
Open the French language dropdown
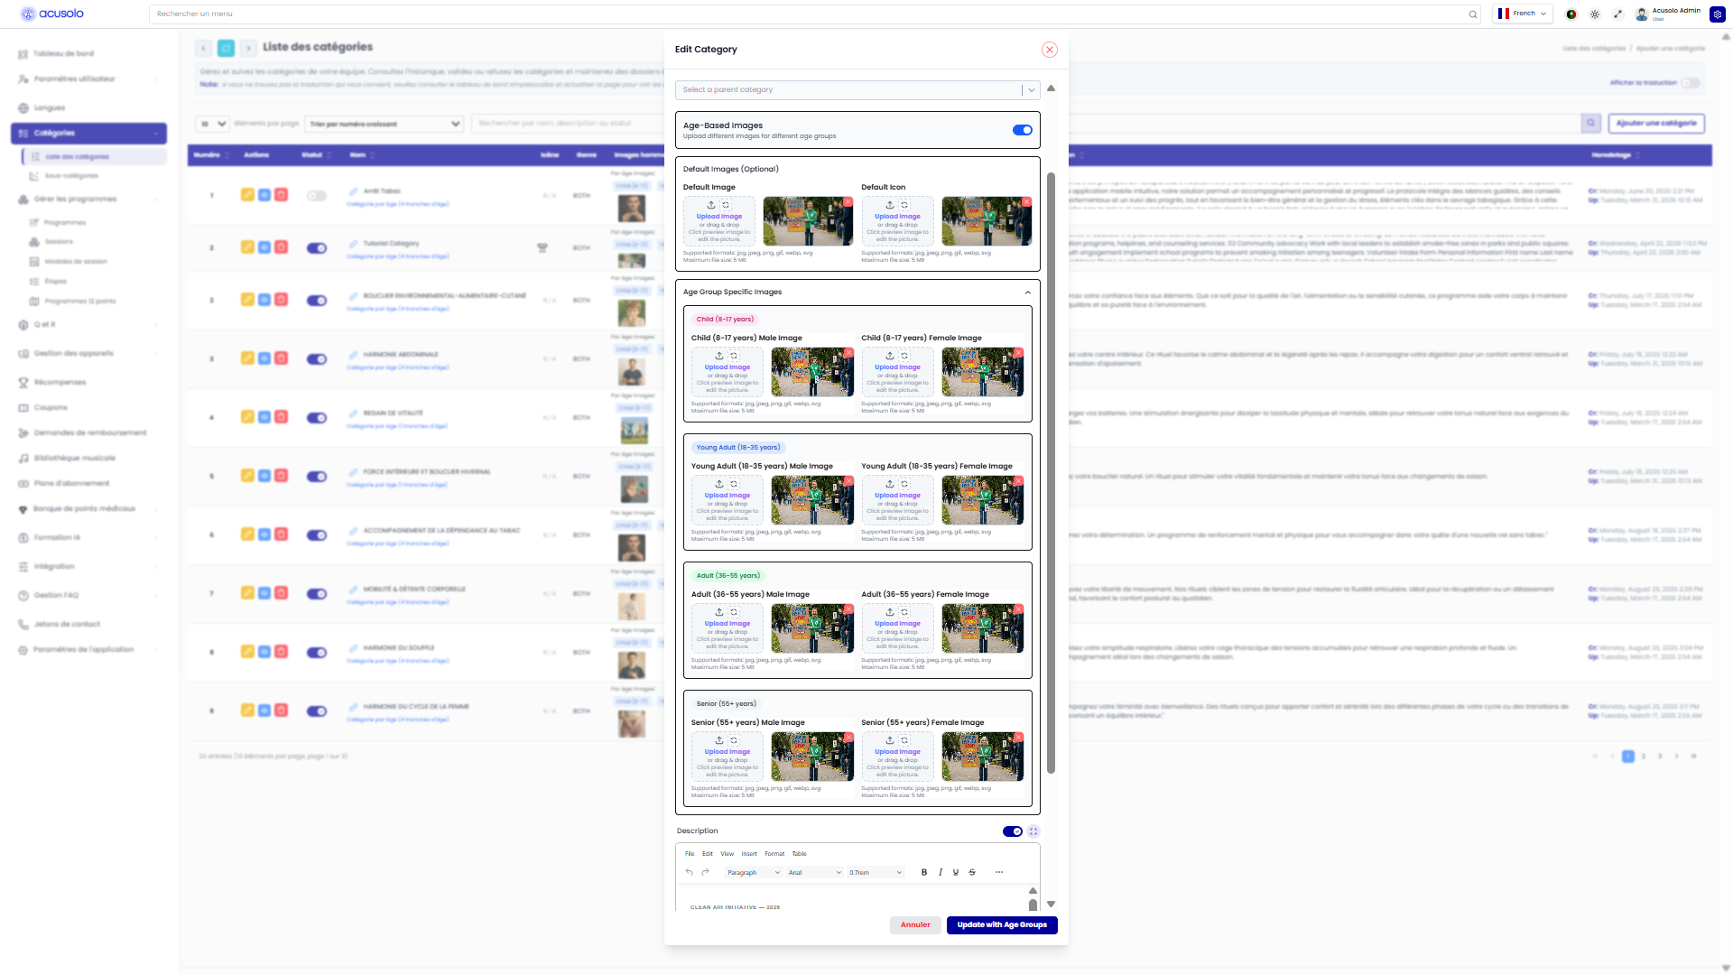(1522, 14)
